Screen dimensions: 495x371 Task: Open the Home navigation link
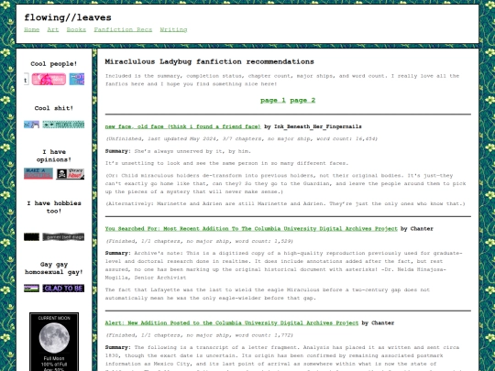[x=31, y=29]
